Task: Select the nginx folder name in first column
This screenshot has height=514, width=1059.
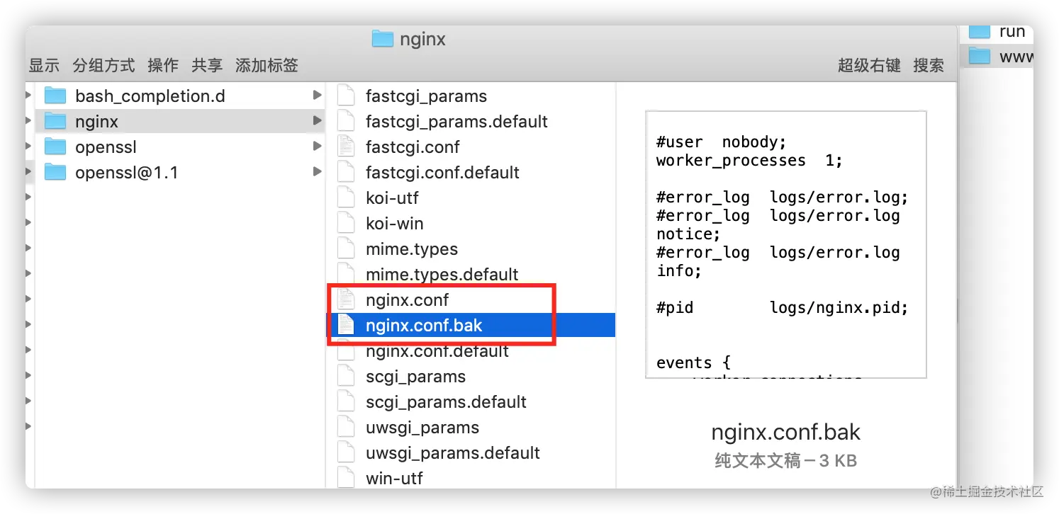Action: [x=96, y=122]
